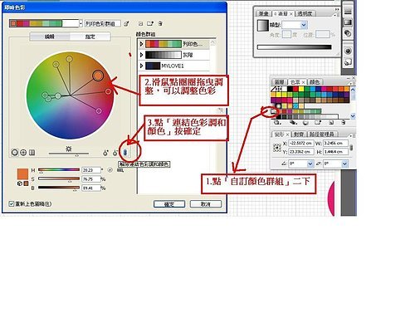The height and width of the screenshot is (332, 415).
Task: Switch to the 圖層 layers tab
Action: click(x=279, y=82)
